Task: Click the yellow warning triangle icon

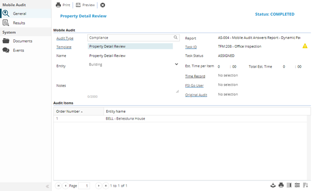Action: 305,46
